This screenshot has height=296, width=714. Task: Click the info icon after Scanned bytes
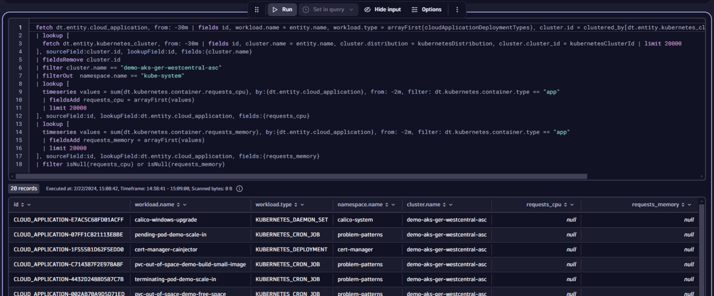tap(239, 188)
